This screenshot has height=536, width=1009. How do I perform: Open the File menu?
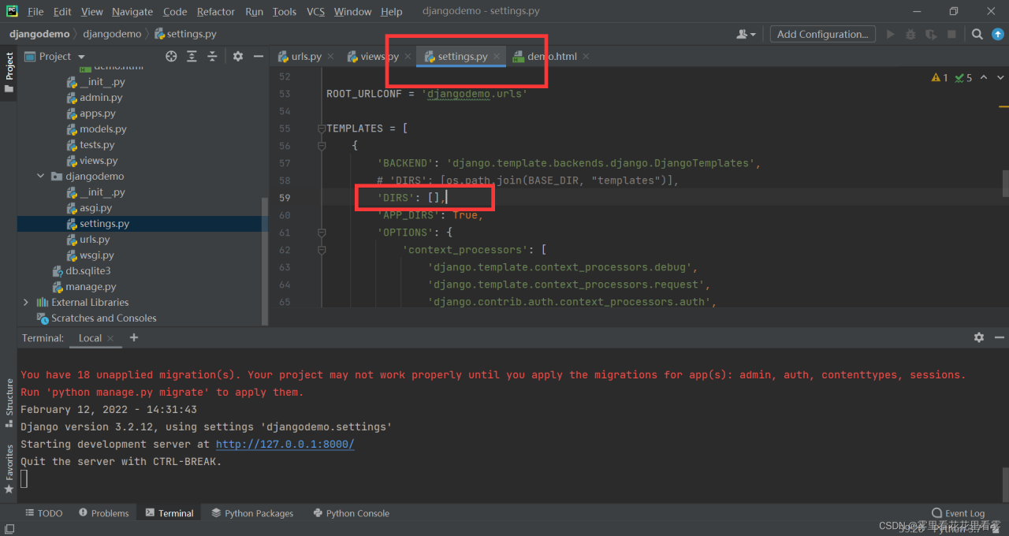(35, 12)
